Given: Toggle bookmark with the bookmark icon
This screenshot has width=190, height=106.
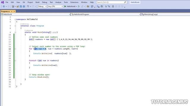Looking at the screenshot, I should [113, 6].
